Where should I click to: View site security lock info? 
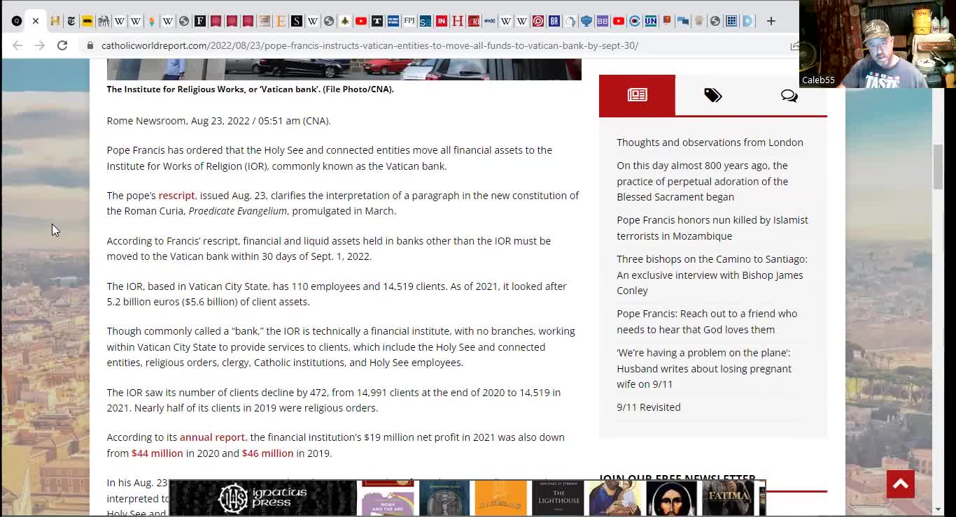point(90,45)
